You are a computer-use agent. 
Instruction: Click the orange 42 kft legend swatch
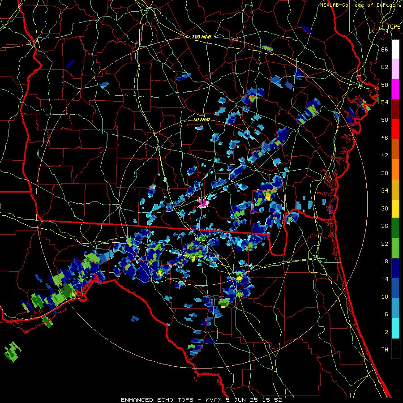pyautogui.click(x=395, y=169)
